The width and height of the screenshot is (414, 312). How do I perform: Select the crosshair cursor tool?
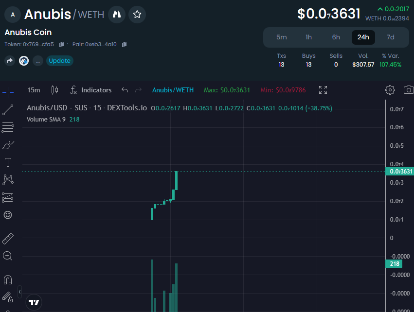pyautogui.click(x=8, y=92)
